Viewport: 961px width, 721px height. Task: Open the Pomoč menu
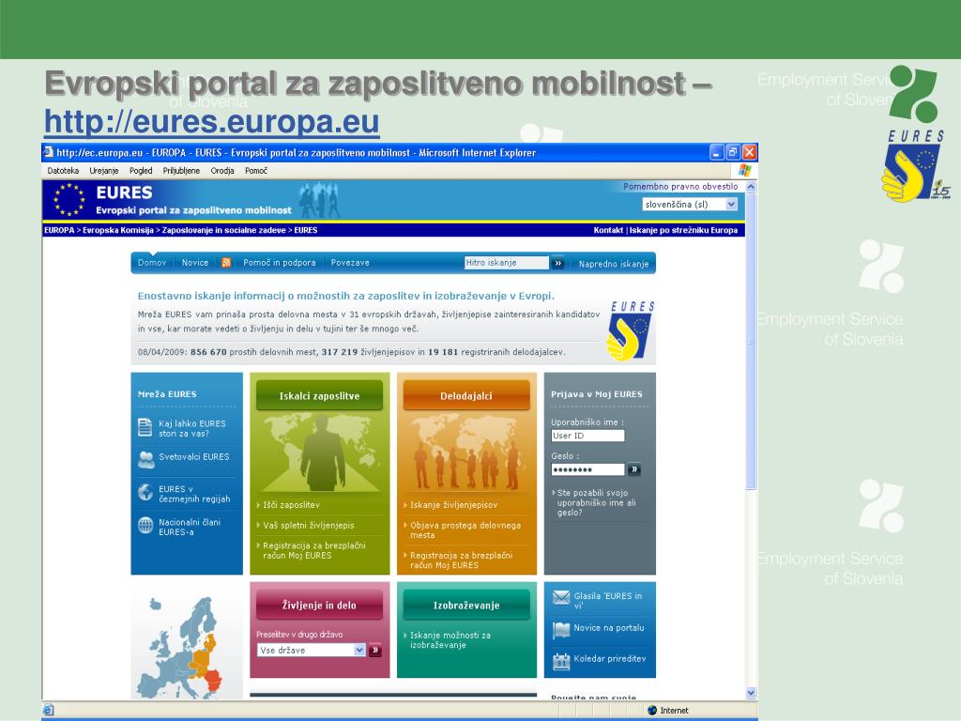[x=256, y=171]
